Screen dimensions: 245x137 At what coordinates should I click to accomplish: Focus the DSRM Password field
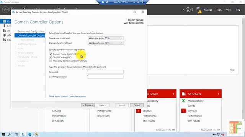[106, 72]
